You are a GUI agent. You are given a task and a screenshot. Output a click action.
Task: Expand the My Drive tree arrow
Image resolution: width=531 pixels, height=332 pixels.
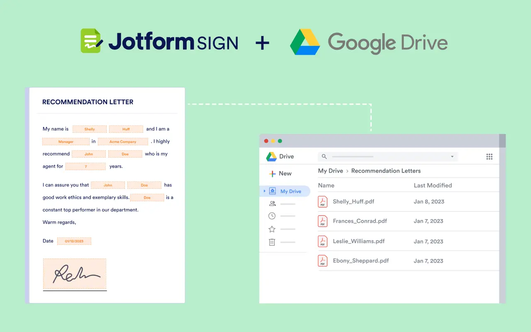(265, 191)
